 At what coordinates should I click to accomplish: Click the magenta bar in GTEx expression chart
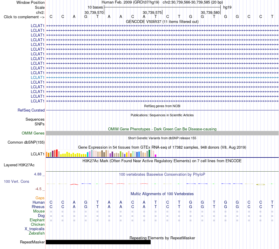pos(156,156)
